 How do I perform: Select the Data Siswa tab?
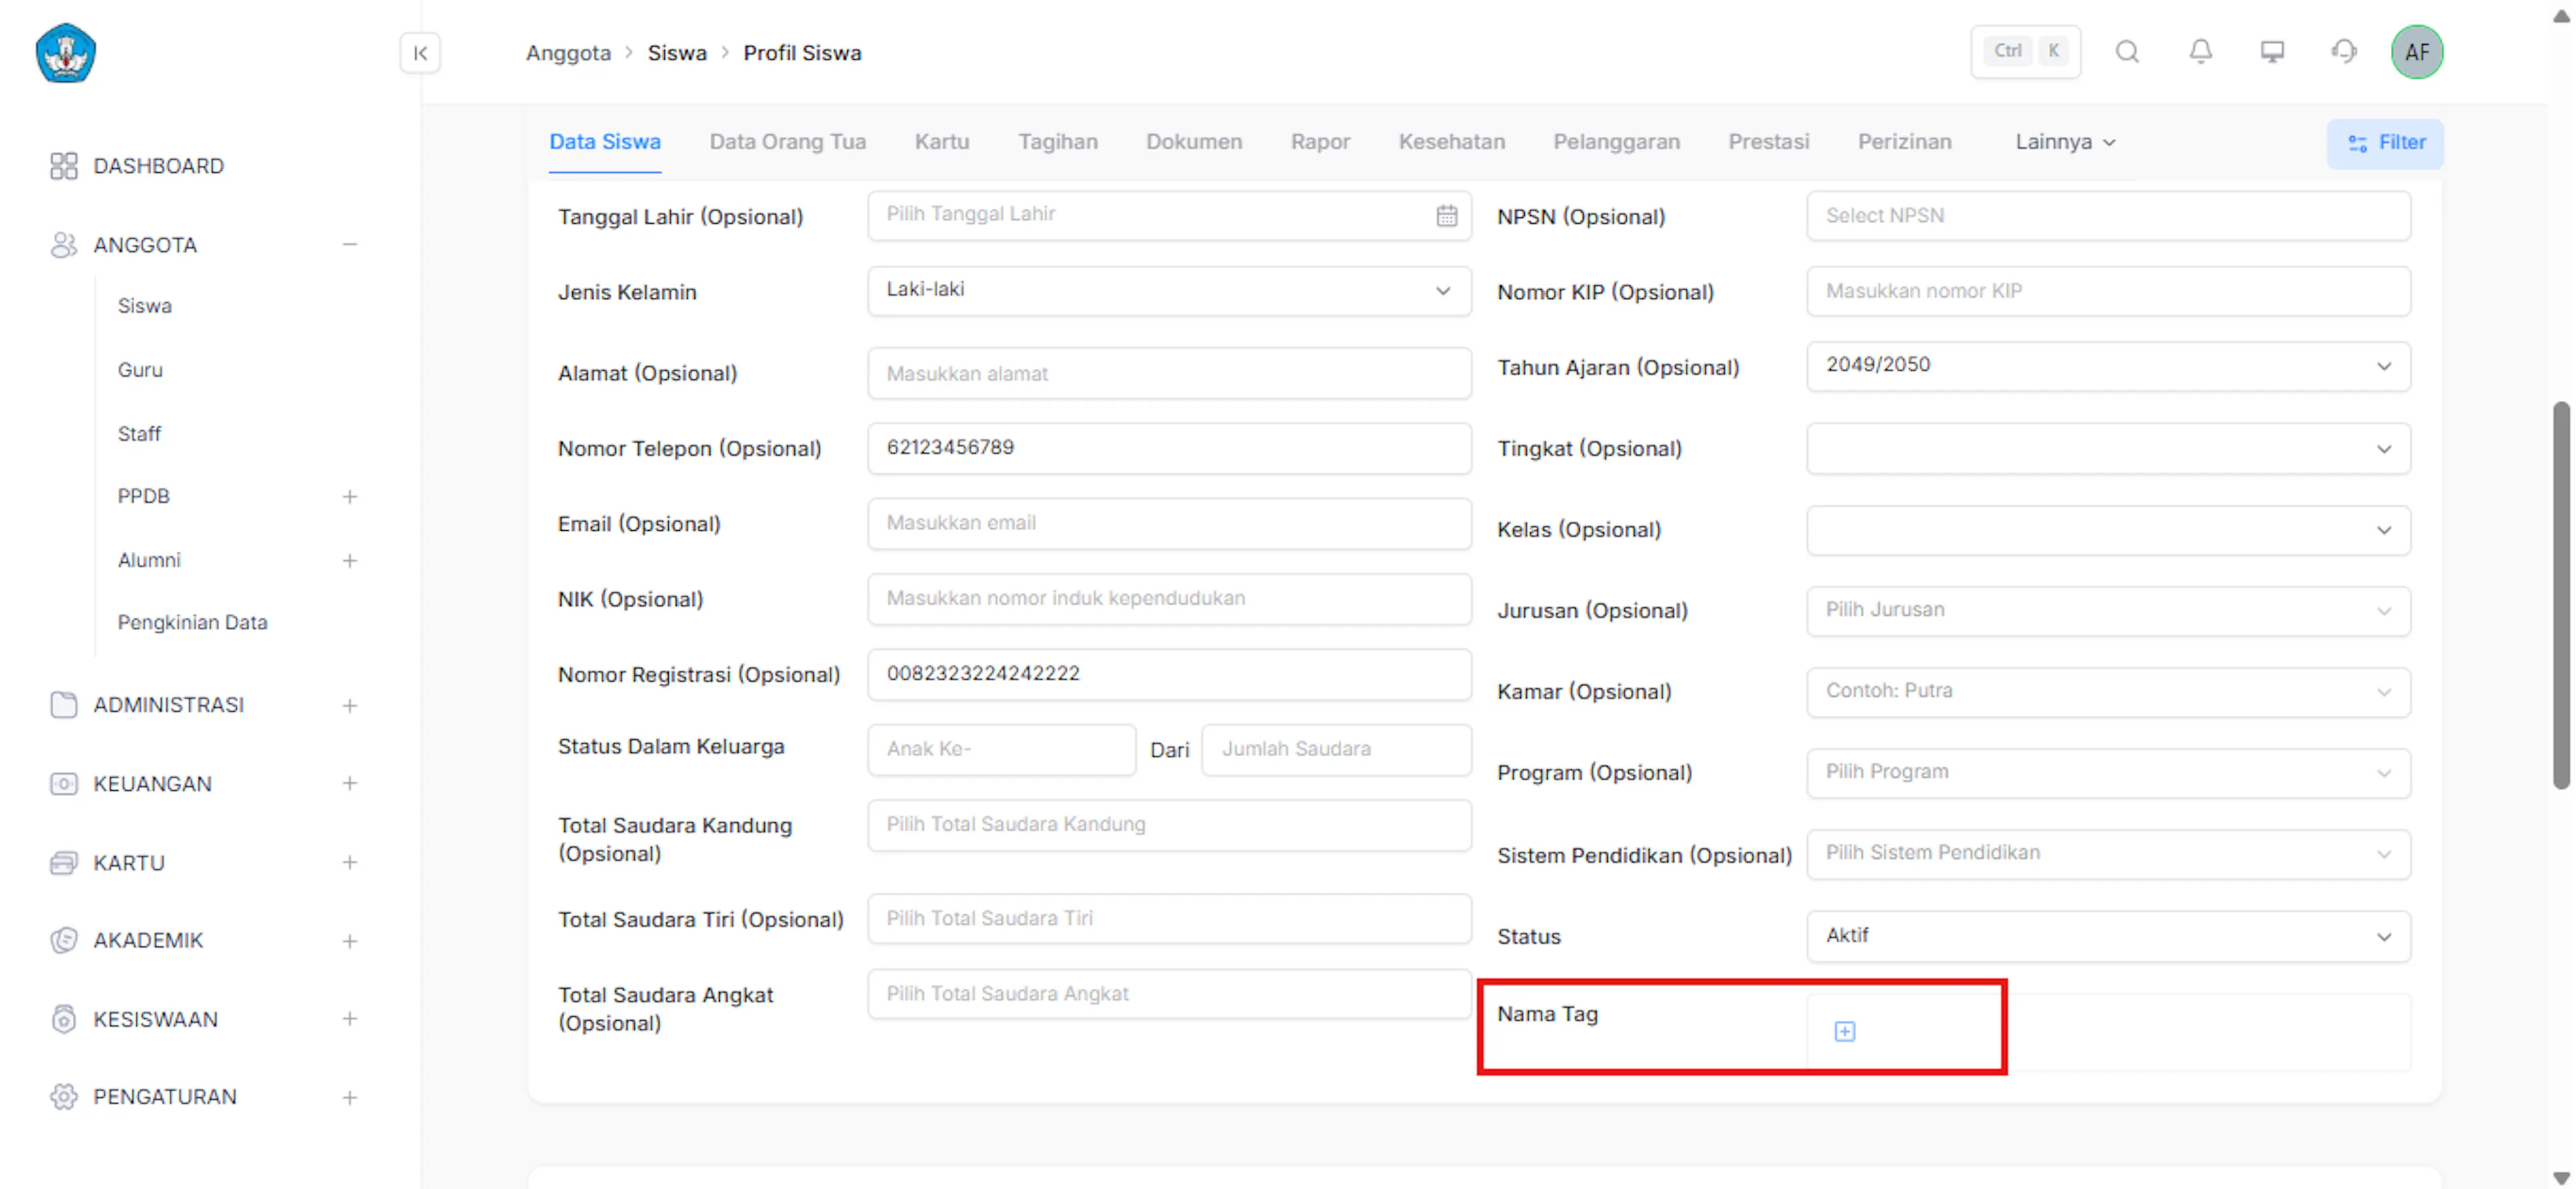coord(605,142)
